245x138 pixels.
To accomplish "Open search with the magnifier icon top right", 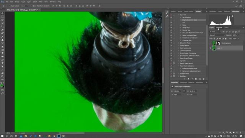I will click(237, 6).
